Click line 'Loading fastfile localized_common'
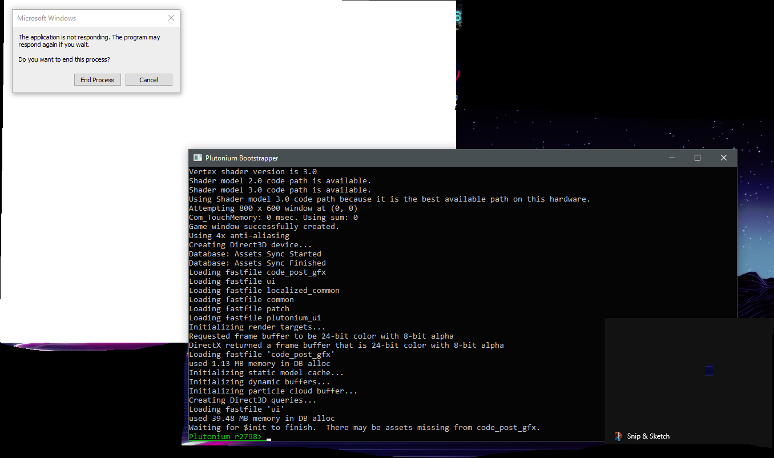 point(264,291)
